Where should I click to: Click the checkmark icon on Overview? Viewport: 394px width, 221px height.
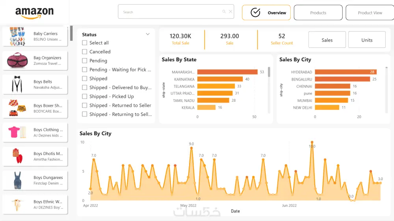[255, 13]
